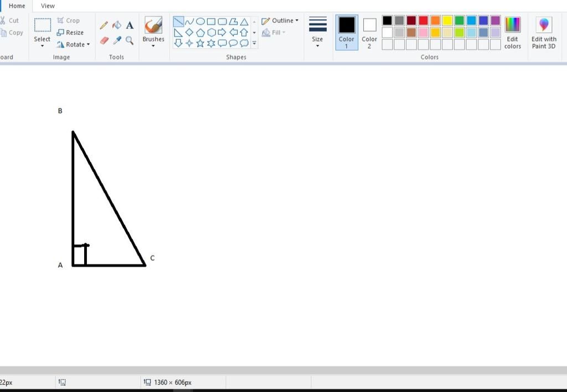Pick the oval shape from the gallery
Viewport: 567px width, 392px height.
tap(200, 22)
